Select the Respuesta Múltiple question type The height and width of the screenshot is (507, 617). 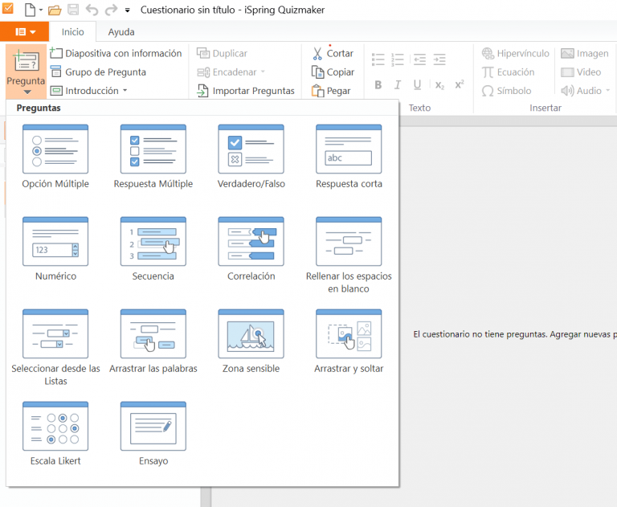click(x=153, y=157)
